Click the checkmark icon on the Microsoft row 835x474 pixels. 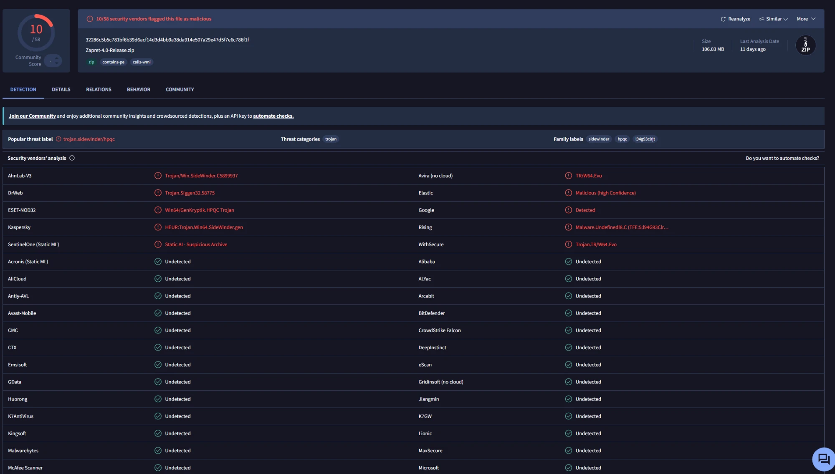click(x=569, y=468)
